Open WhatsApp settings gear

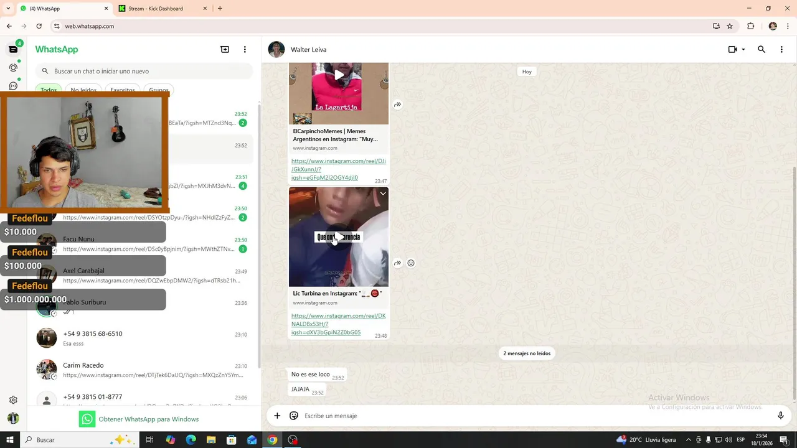tap(13, 400)
